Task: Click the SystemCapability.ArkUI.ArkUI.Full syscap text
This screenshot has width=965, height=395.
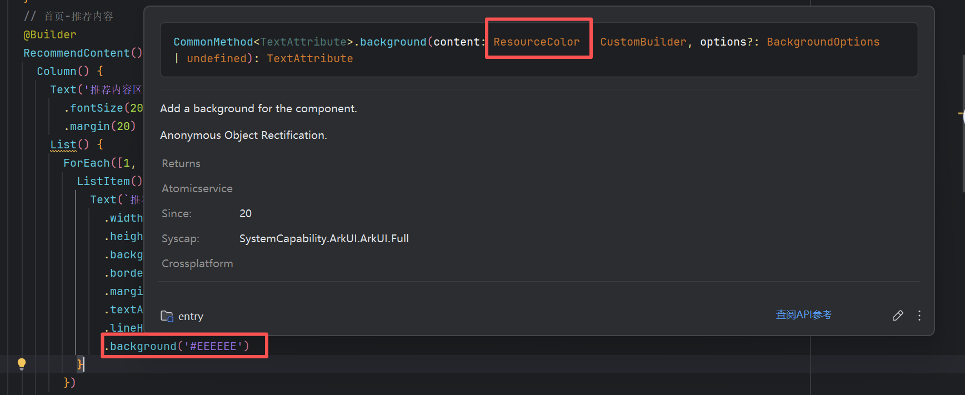Action: coord(324,238)
